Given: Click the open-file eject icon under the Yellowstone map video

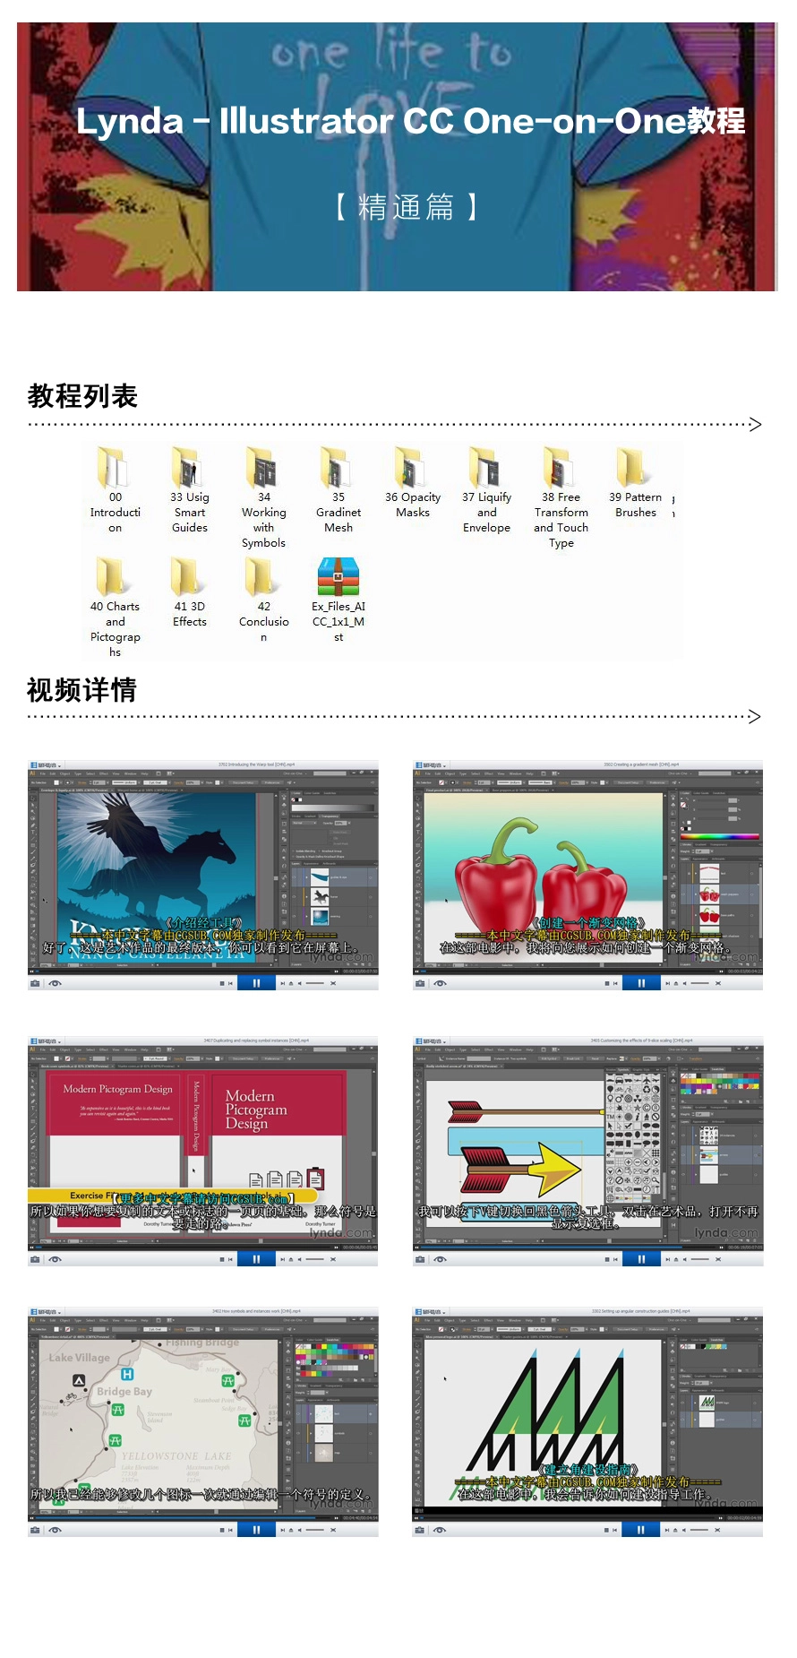Looking at the screenshot, I should (x=291, y=1530).
